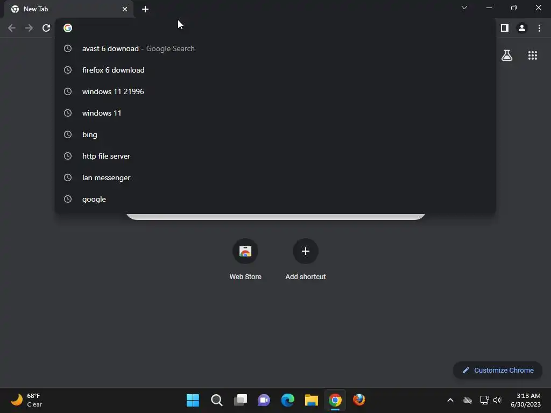Screen dimensions: 551x413
Task: Click the Add shortcut button
Action: pyautogui.click(x=306, y=260)
